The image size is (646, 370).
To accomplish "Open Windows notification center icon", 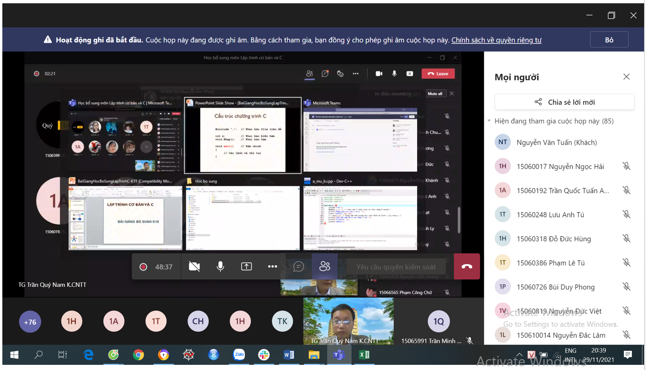I will click(628, 355).
